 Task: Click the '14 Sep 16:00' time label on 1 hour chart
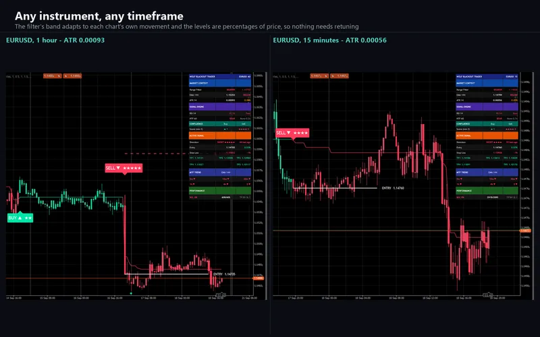(x=13, y=298)
